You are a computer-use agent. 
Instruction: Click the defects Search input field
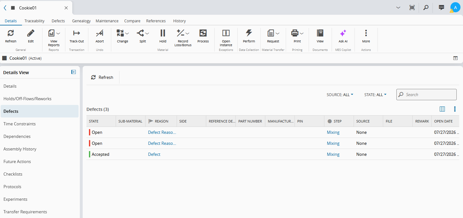(x=427, y=95)
